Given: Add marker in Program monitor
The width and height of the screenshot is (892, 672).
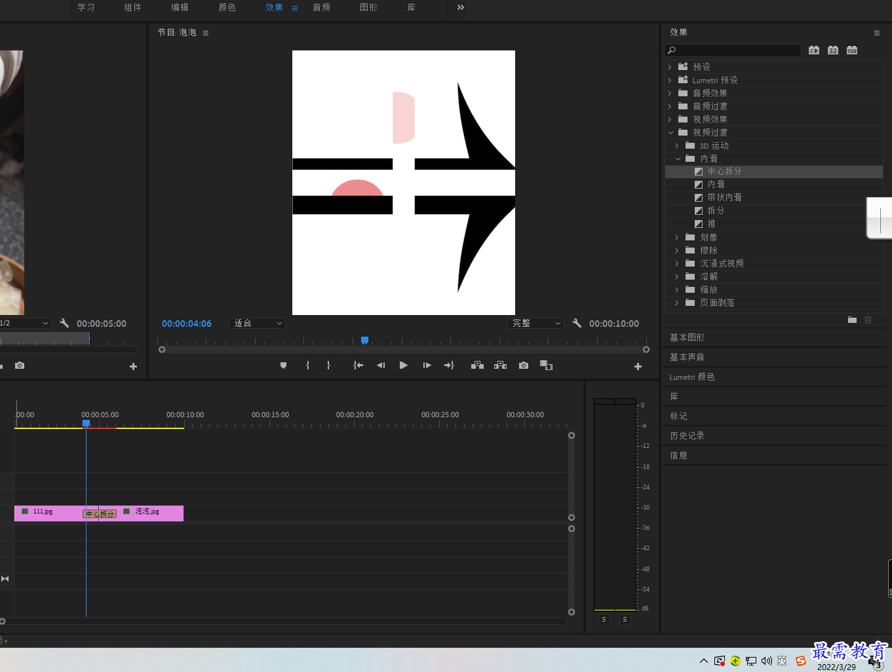Looking at the screenshot, I should click(x=284, y=365).
